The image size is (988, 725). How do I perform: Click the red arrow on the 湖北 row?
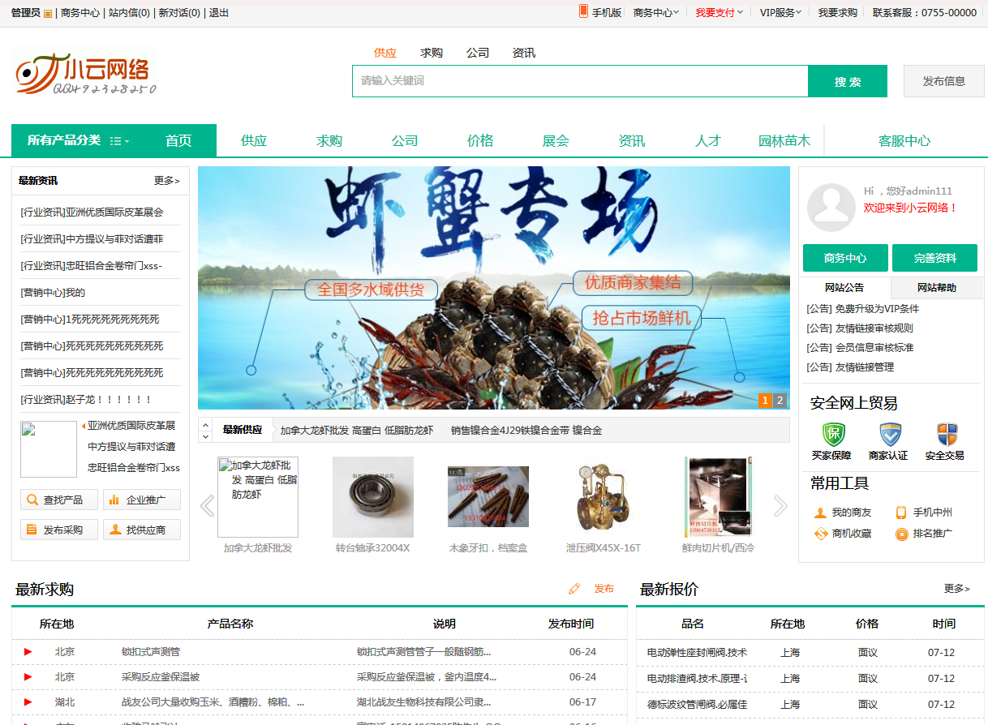pos(28,701)
